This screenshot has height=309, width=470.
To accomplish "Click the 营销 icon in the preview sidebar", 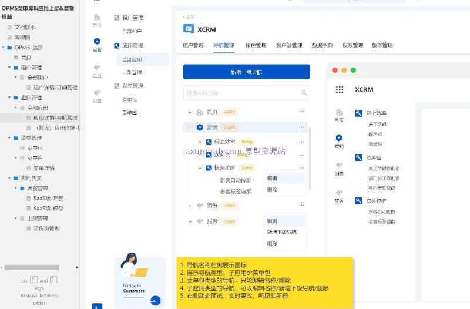I will [339, 137].
